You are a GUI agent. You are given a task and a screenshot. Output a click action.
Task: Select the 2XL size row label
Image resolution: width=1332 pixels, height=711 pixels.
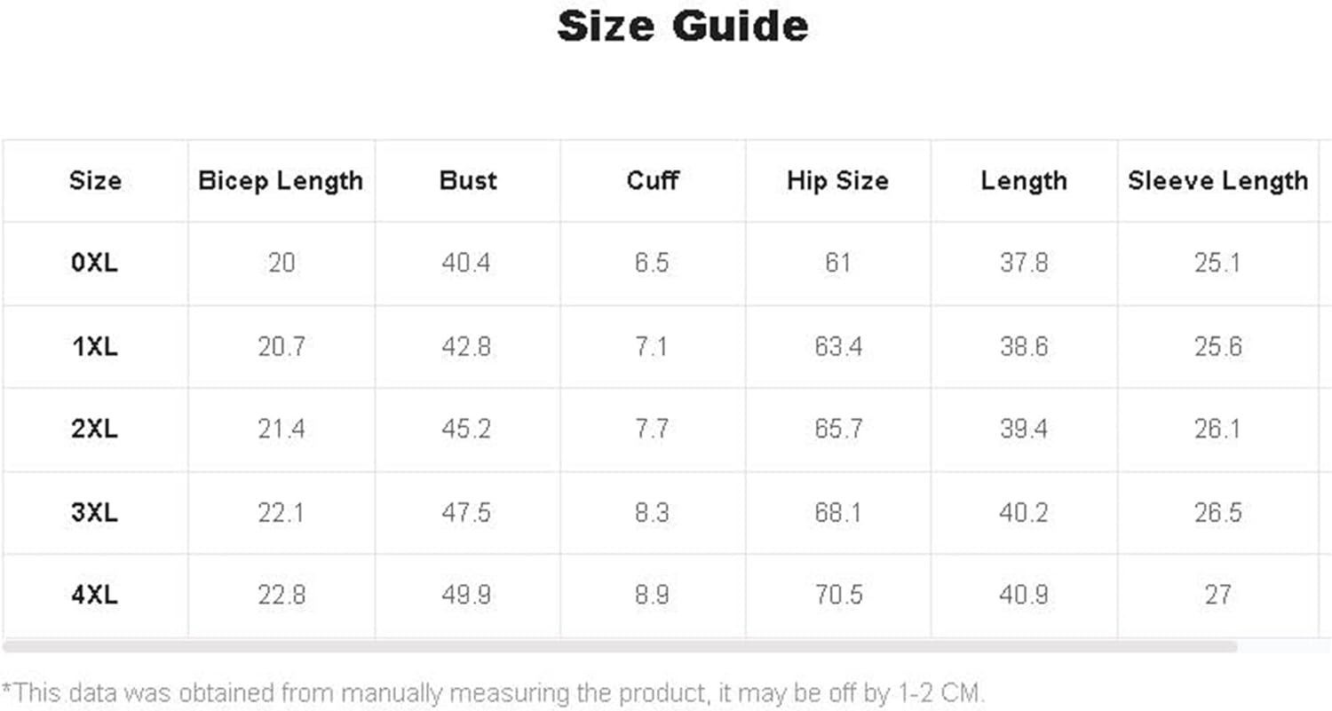[95, 430]
